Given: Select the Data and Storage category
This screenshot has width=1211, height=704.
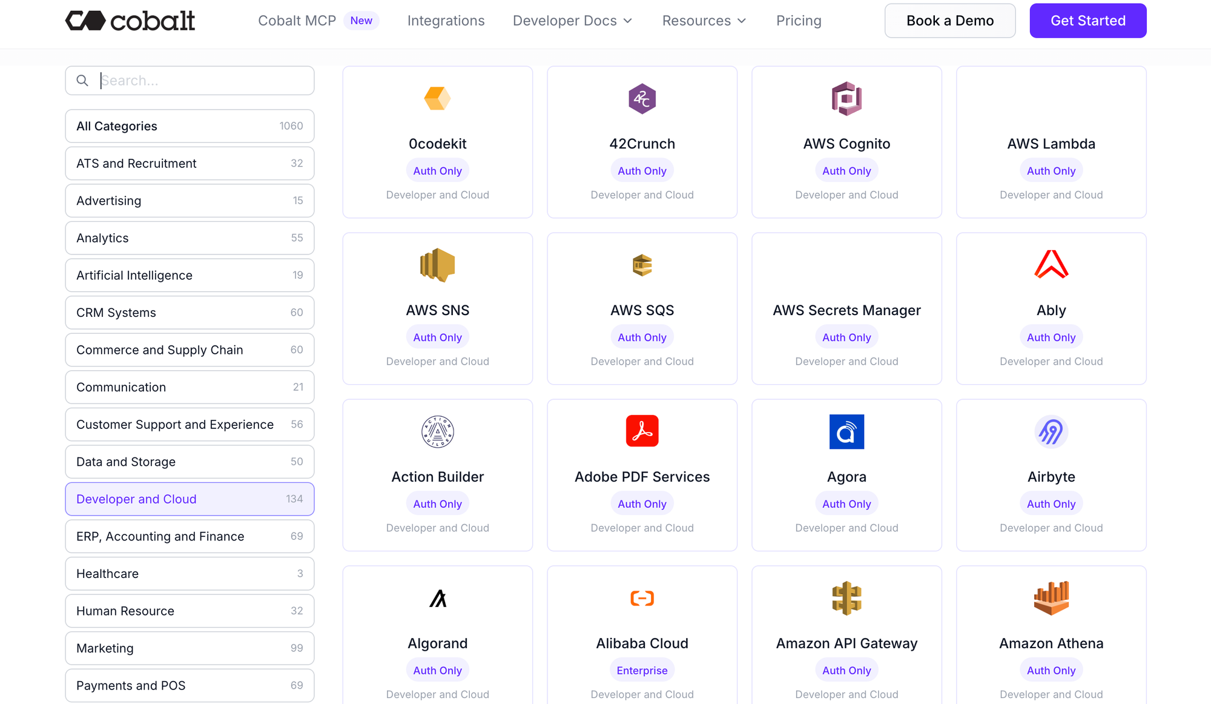Looking at the screenshot, I should tap(190, 462).
